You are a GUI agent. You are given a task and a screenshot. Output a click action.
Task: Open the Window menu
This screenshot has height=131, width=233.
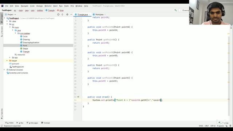(x=79, y=6)
